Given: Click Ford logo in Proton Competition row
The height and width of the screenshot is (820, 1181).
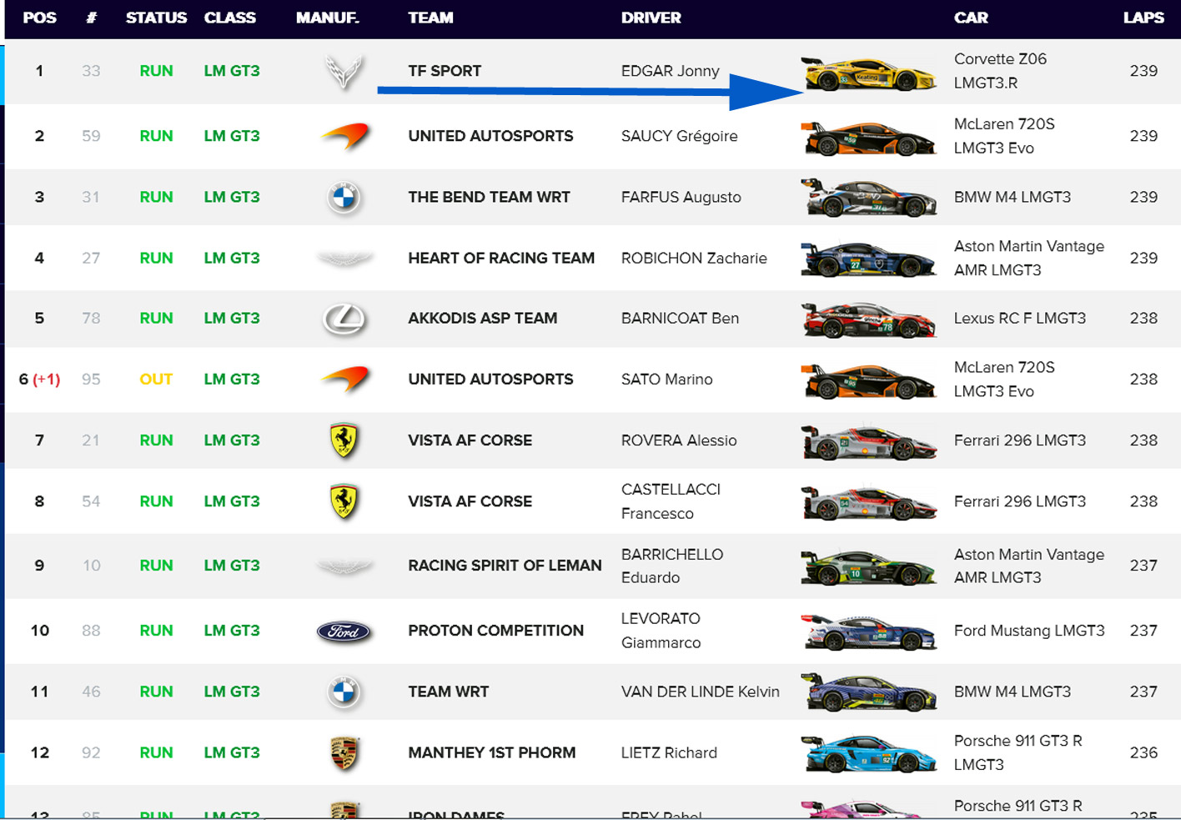Looking at the screenshot, I should coord(344,631).
